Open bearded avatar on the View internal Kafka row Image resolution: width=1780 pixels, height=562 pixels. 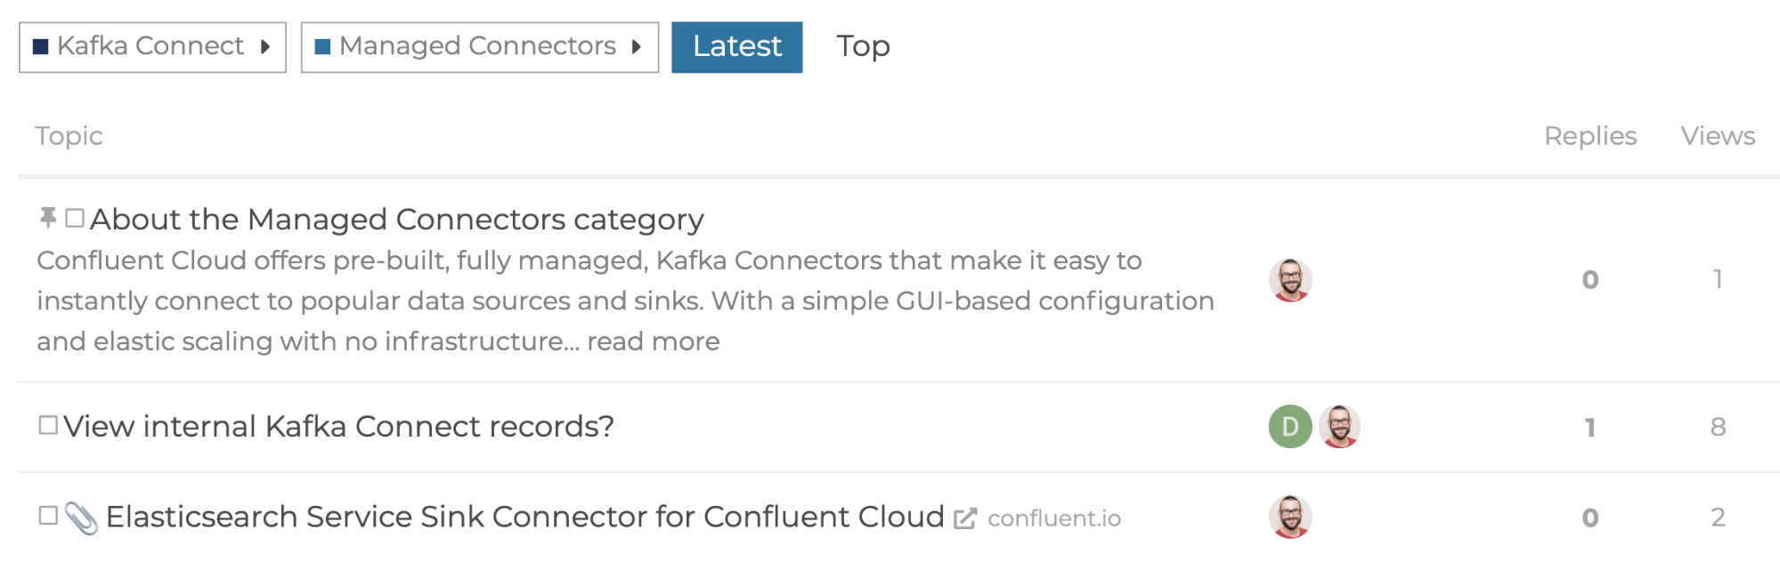click(1339, 427)
